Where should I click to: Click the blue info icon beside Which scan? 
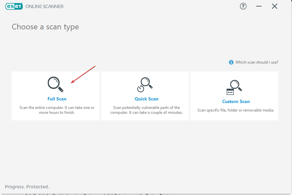(x=231, y=62)
